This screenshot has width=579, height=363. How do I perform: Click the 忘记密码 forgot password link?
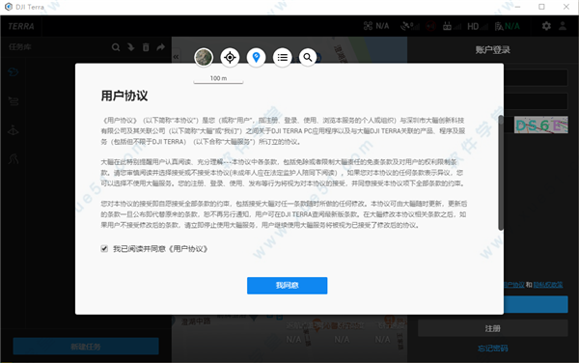[x=492, y=348]
